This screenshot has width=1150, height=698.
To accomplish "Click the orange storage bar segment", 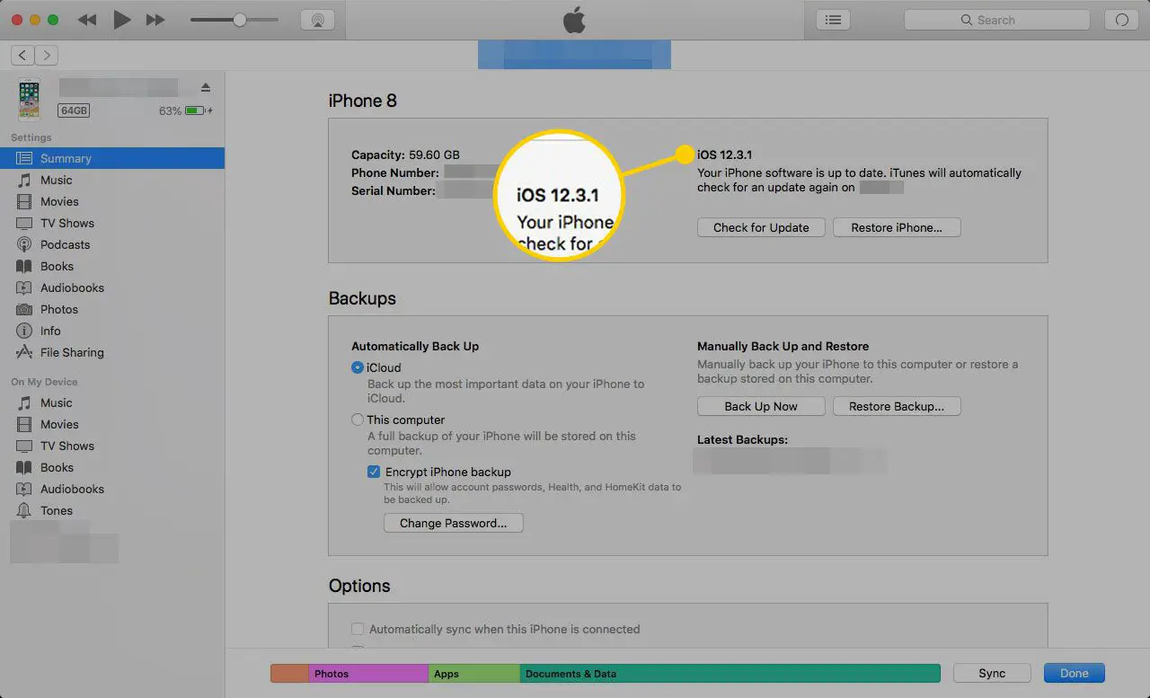I will pyautogui.click(x=289, y=674).
